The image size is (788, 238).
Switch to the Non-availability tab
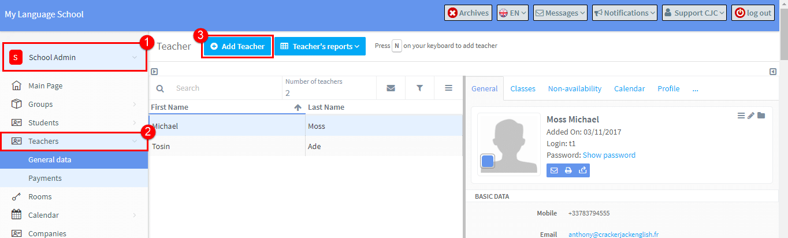coord(575,89)
